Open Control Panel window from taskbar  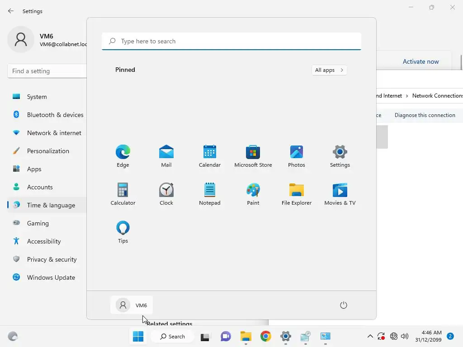[x=326, y=336]
